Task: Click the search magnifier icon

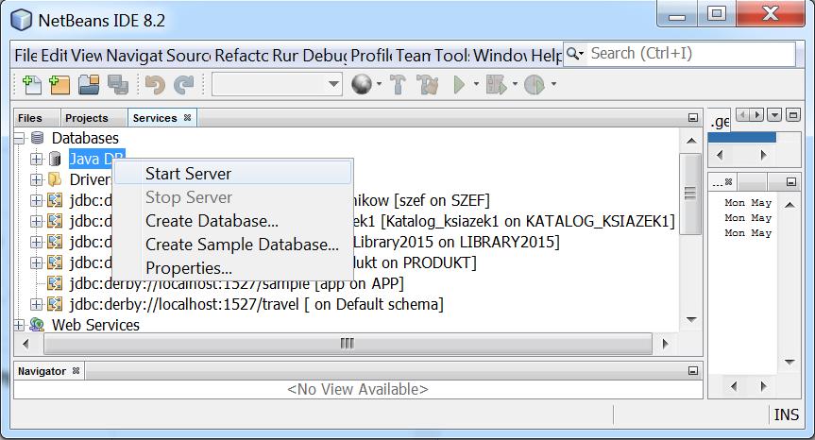Action: [572, 53]
